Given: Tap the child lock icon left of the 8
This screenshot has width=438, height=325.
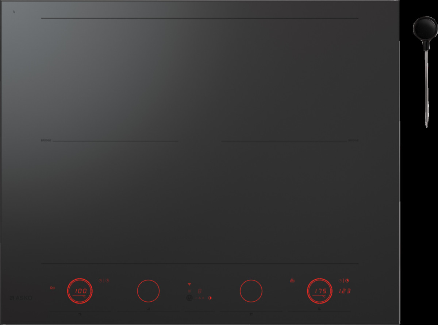Looking at the screenshot, I should 189,291.
